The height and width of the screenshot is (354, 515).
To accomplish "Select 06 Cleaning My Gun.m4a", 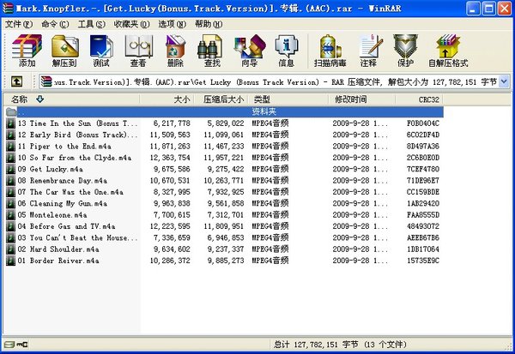I will click(63, 204).
